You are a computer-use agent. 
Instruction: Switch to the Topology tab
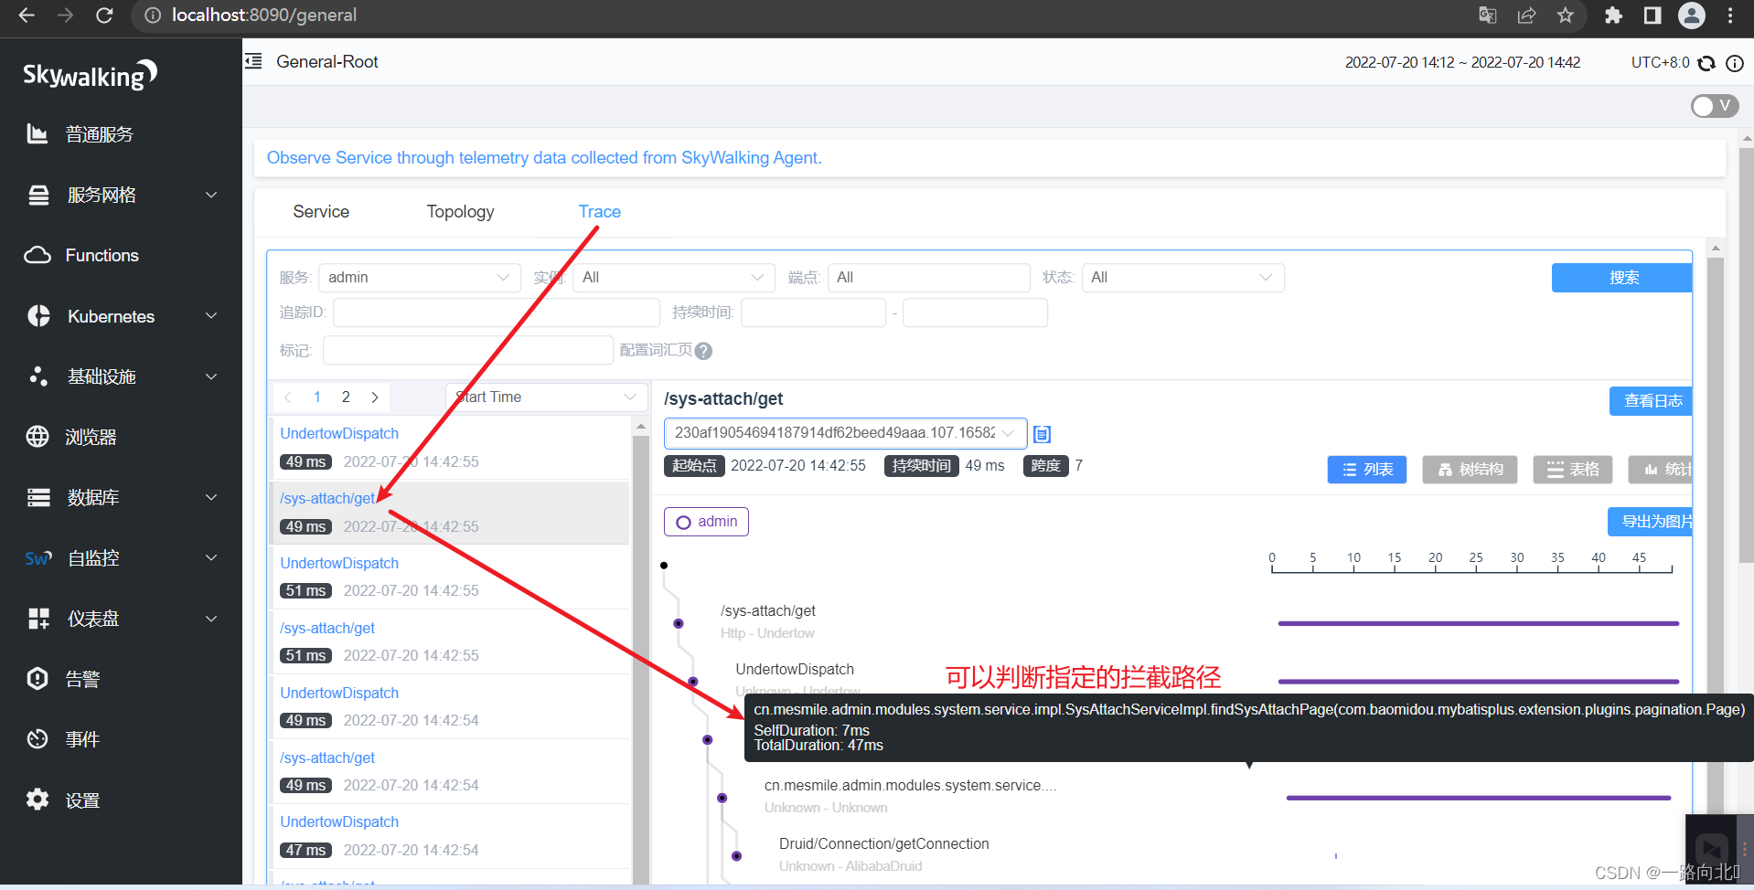coord(460,212)
